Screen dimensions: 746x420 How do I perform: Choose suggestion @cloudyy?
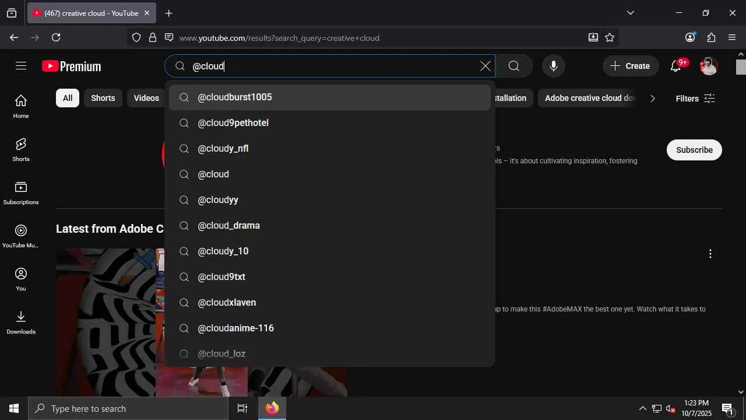click(330, 200)
